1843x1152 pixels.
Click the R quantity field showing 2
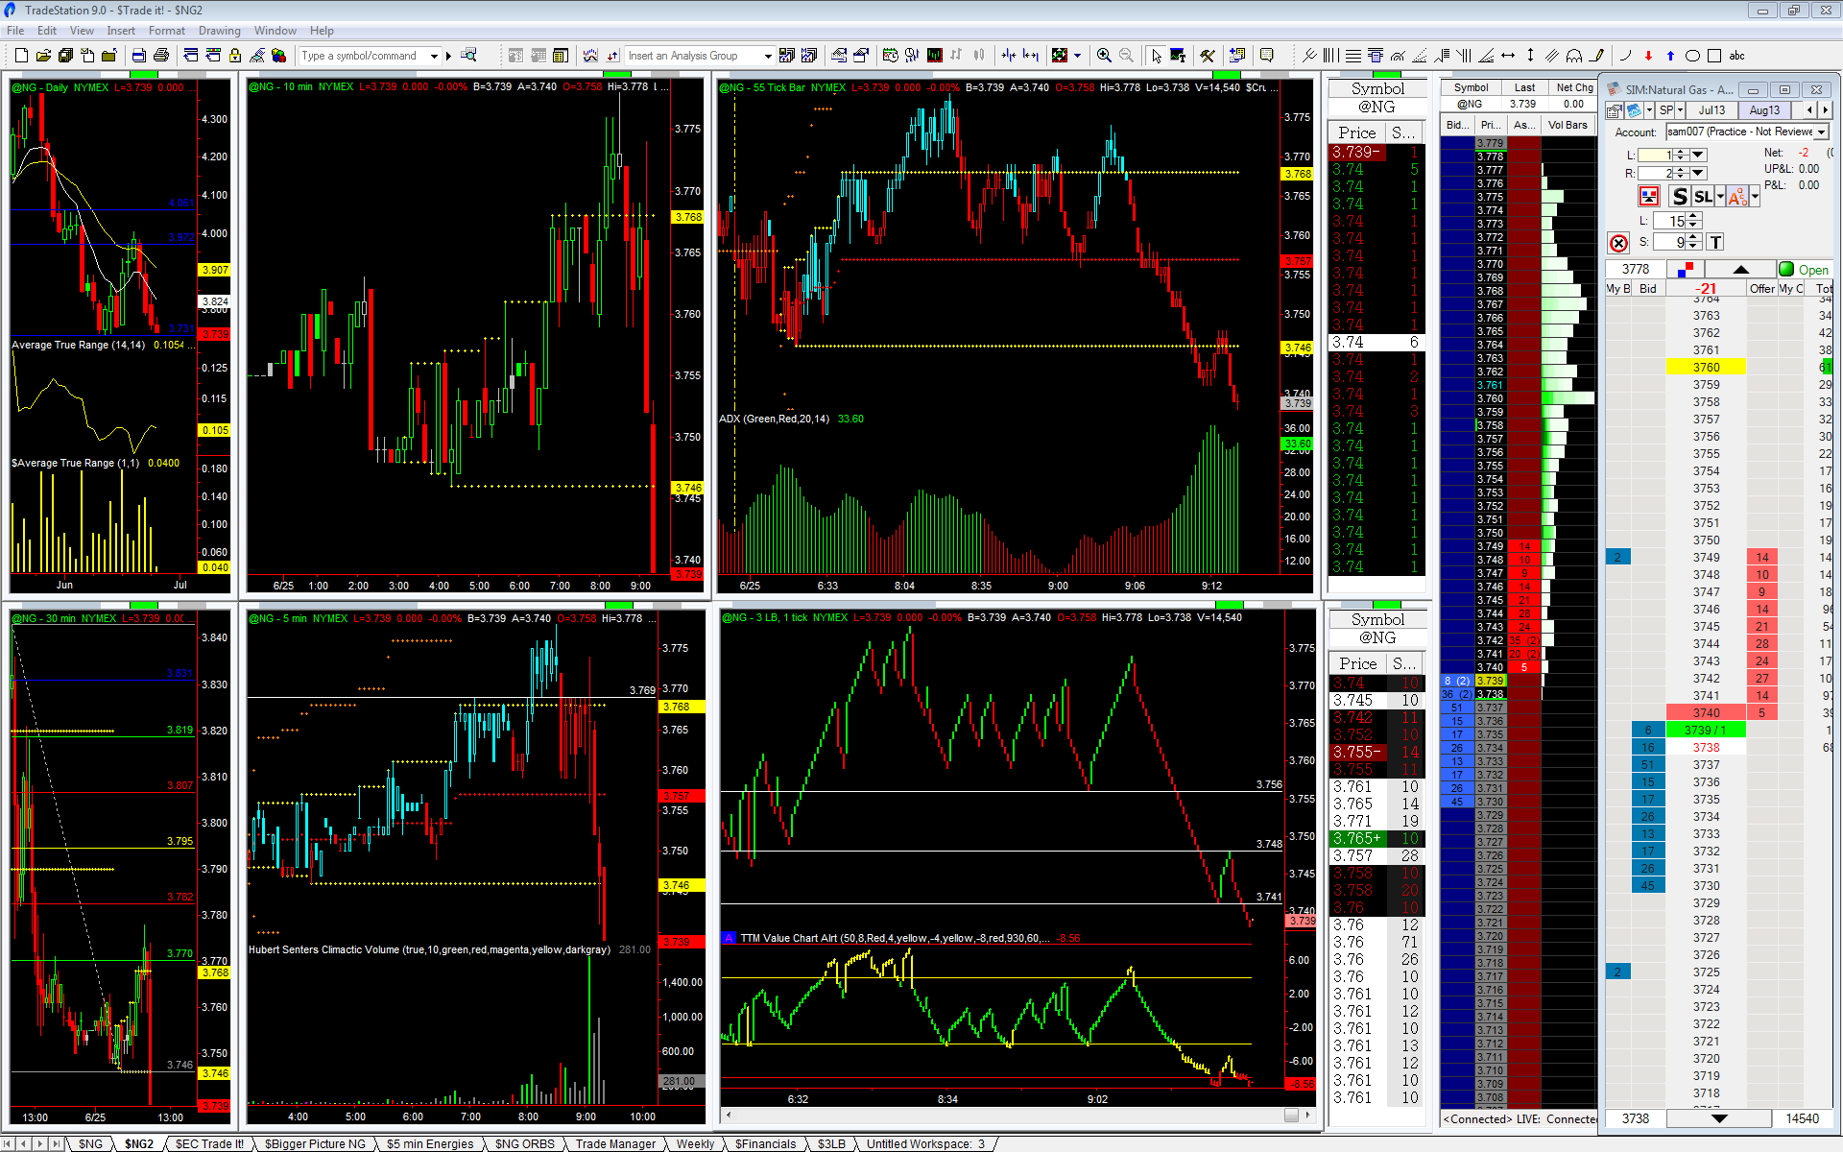click(1656, 173)
